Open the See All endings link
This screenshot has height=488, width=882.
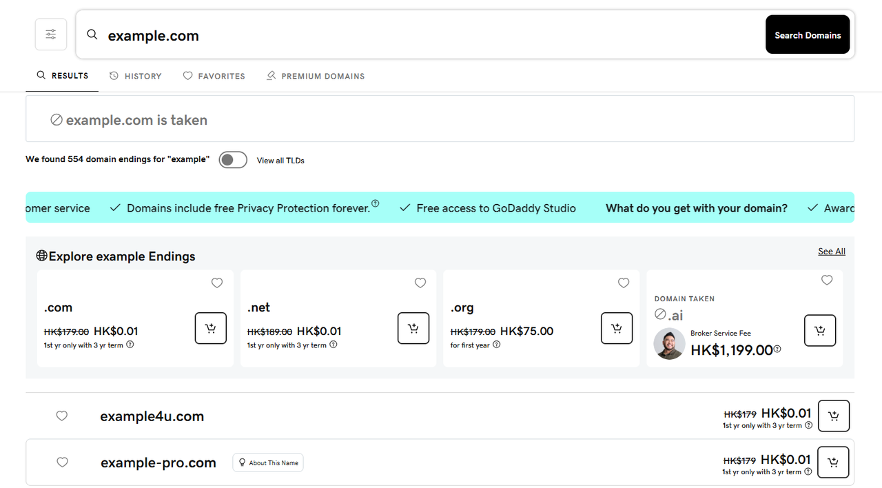coord(832,252)
